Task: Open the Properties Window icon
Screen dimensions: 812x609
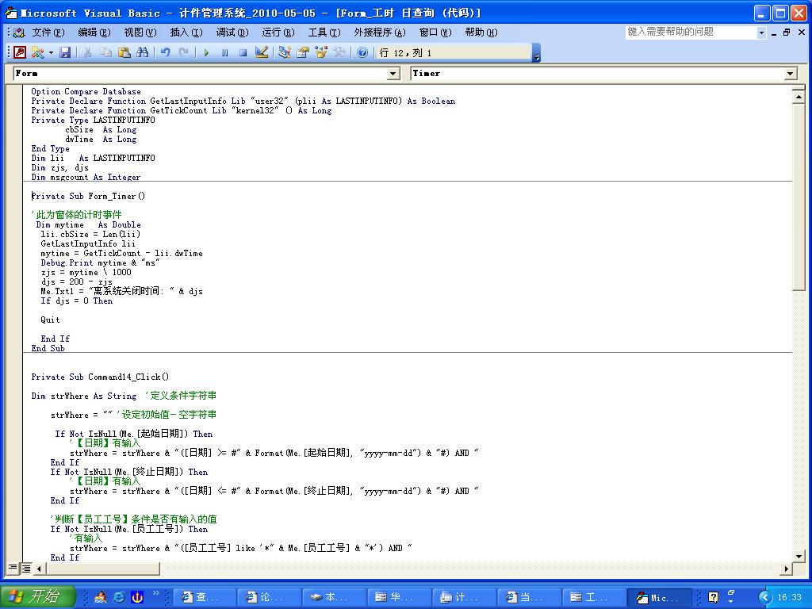Action: pos(302,52)
